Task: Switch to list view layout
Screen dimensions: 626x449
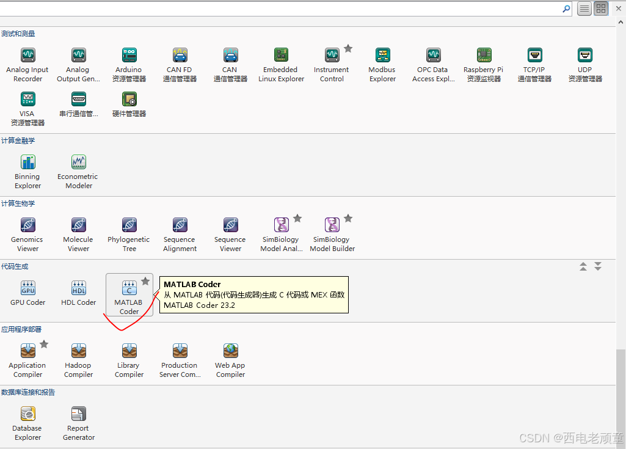Action: 584,9
